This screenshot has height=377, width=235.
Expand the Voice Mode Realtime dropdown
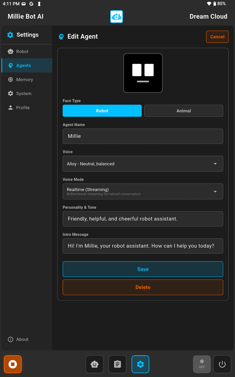pos(143,191)
